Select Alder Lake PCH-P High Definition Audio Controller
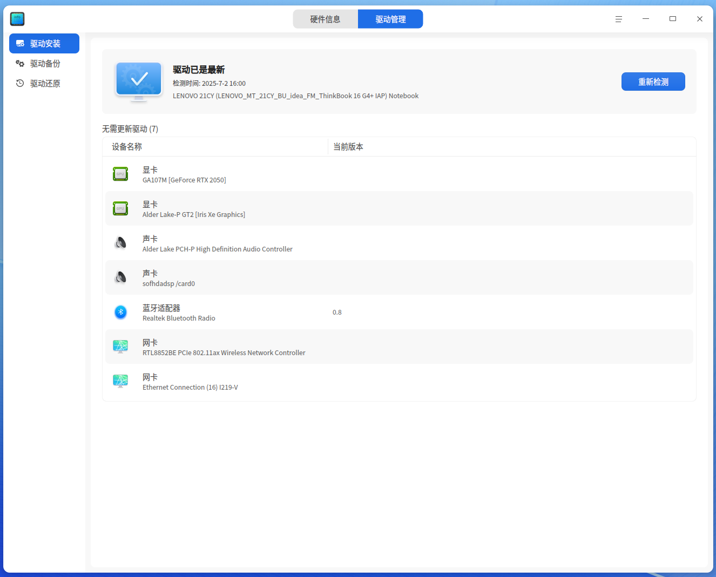This screenshot has width=716, height=577. 218,249
